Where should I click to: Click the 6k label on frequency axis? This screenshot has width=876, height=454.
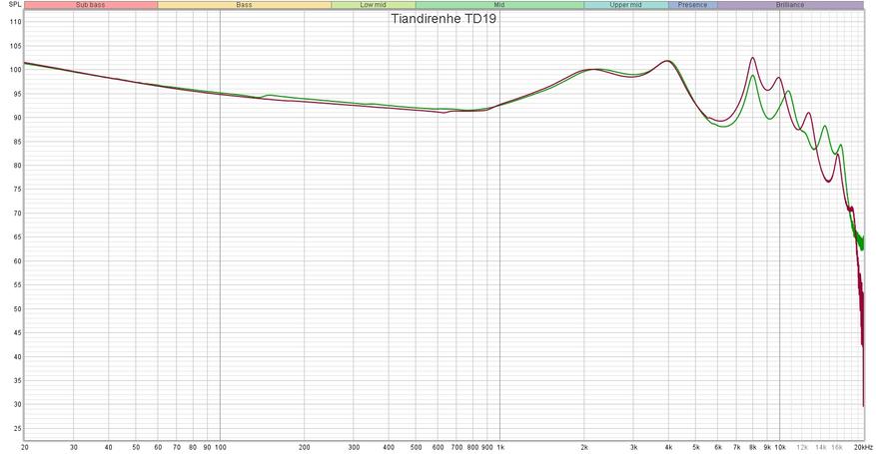(718, 447)
